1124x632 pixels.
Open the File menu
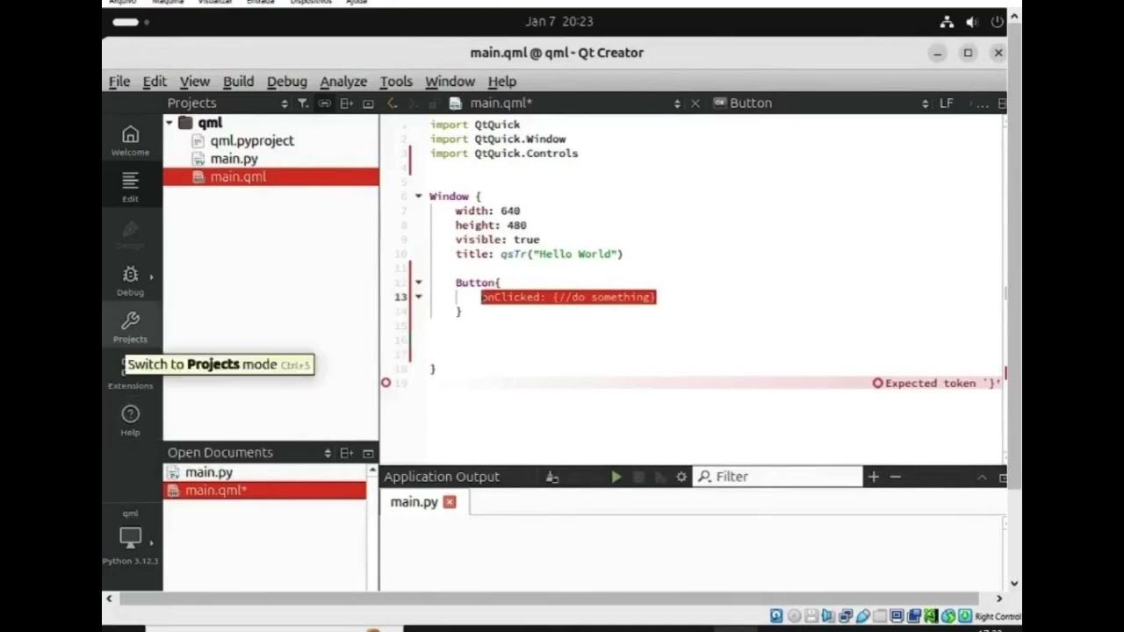point(119,82)
